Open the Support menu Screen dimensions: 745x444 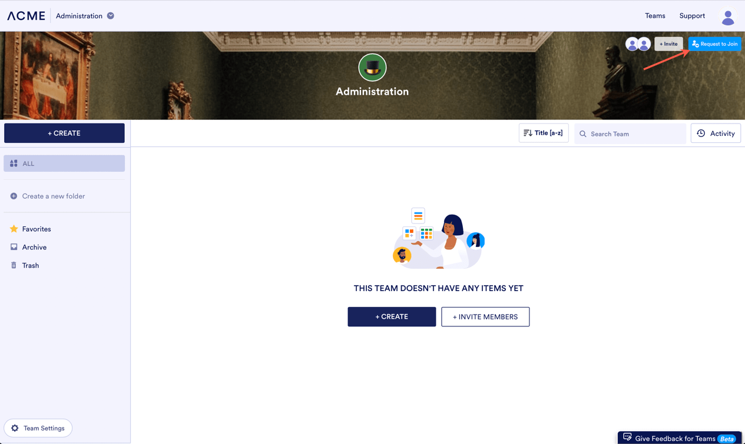pyautogui.click(x=692, y=16)
